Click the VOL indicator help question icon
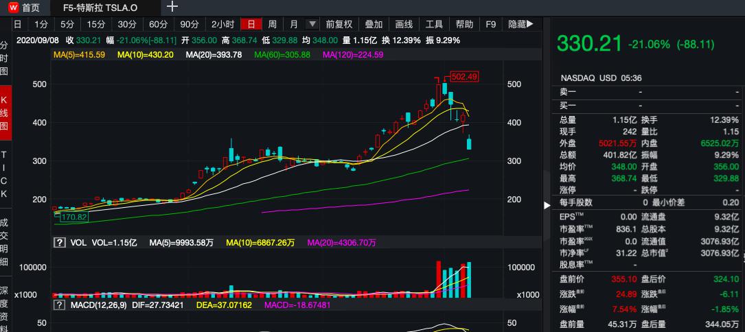The width and height of the screenshot is (745, 332). [60, 243]
